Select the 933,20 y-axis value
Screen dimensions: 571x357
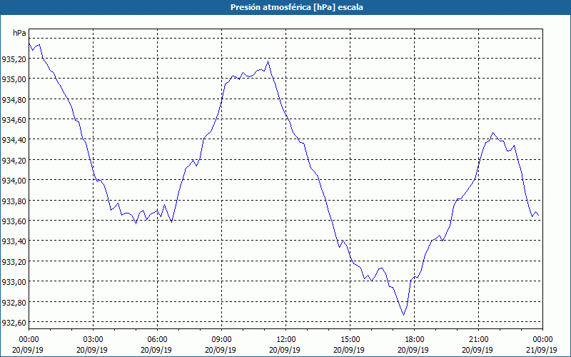[14, 261]
